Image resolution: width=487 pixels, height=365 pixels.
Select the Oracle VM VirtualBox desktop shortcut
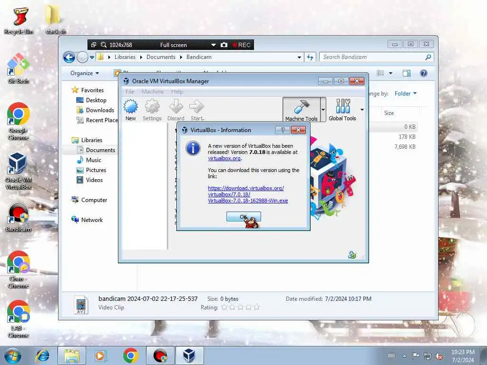[18, 171]
